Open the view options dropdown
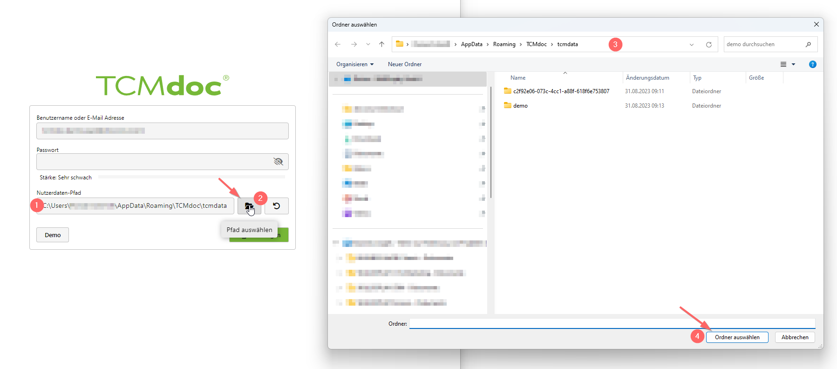 pyautogui.click(x=793, y=64)
